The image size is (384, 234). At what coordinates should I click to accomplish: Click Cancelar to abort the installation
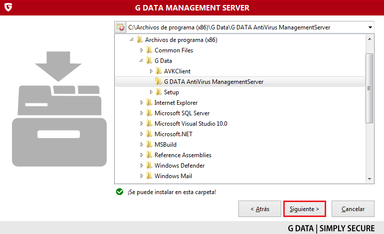tap(353, 209)
